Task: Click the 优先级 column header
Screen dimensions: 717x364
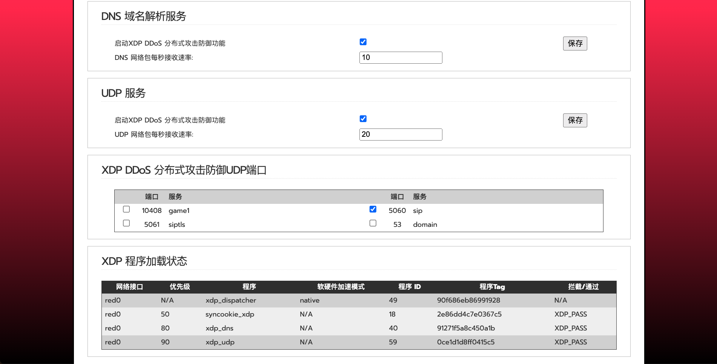Action: (x=180, y=287)
